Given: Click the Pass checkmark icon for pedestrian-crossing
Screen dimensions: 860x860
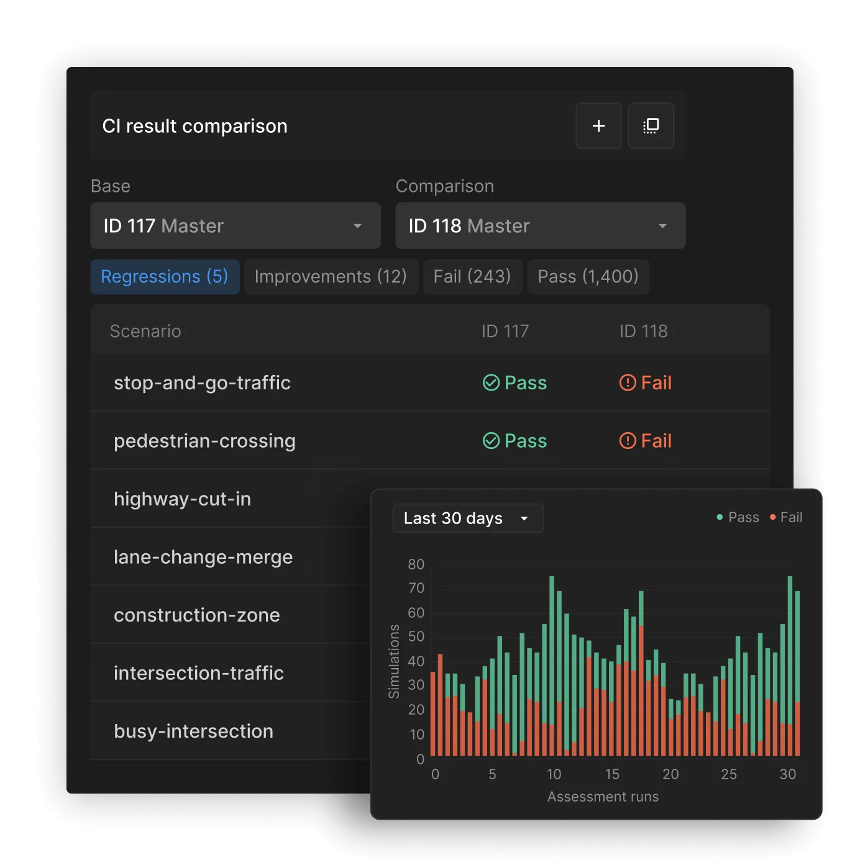Looking at the screenshot, I should [491, 441].
